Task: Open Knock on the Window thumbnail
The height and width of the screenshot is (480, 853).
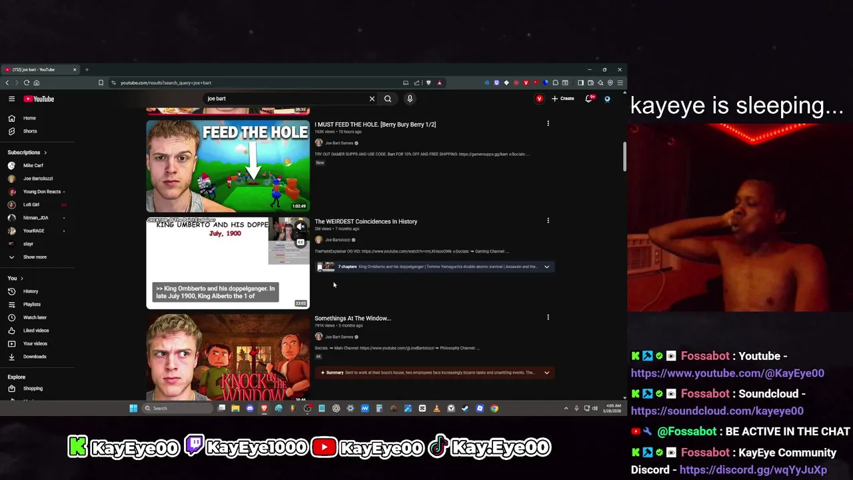Action: click(228, 357)
